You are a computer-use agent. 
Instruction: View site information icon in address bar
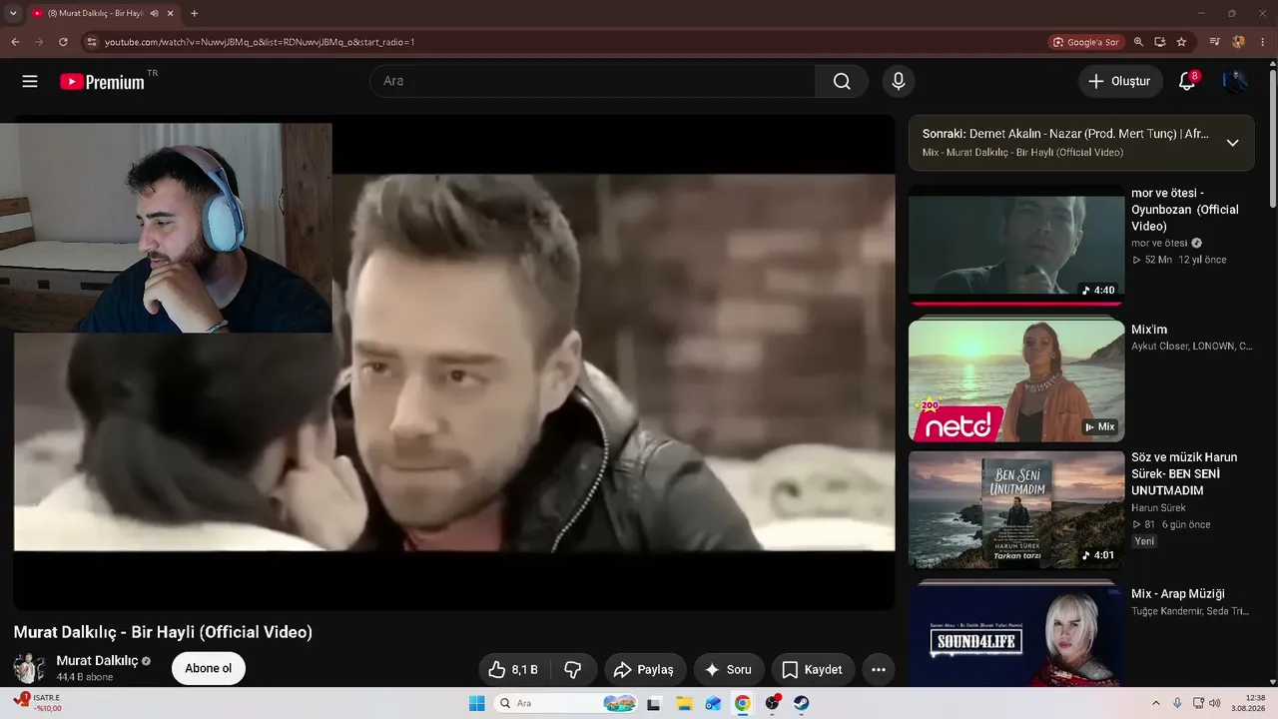(92, 42)
